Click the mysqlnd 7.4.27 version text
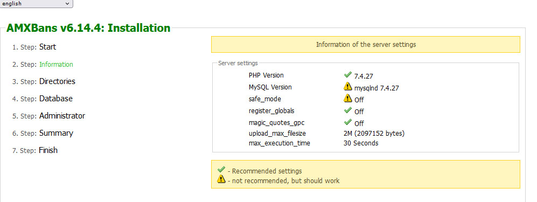 click(x=376, y=88)
